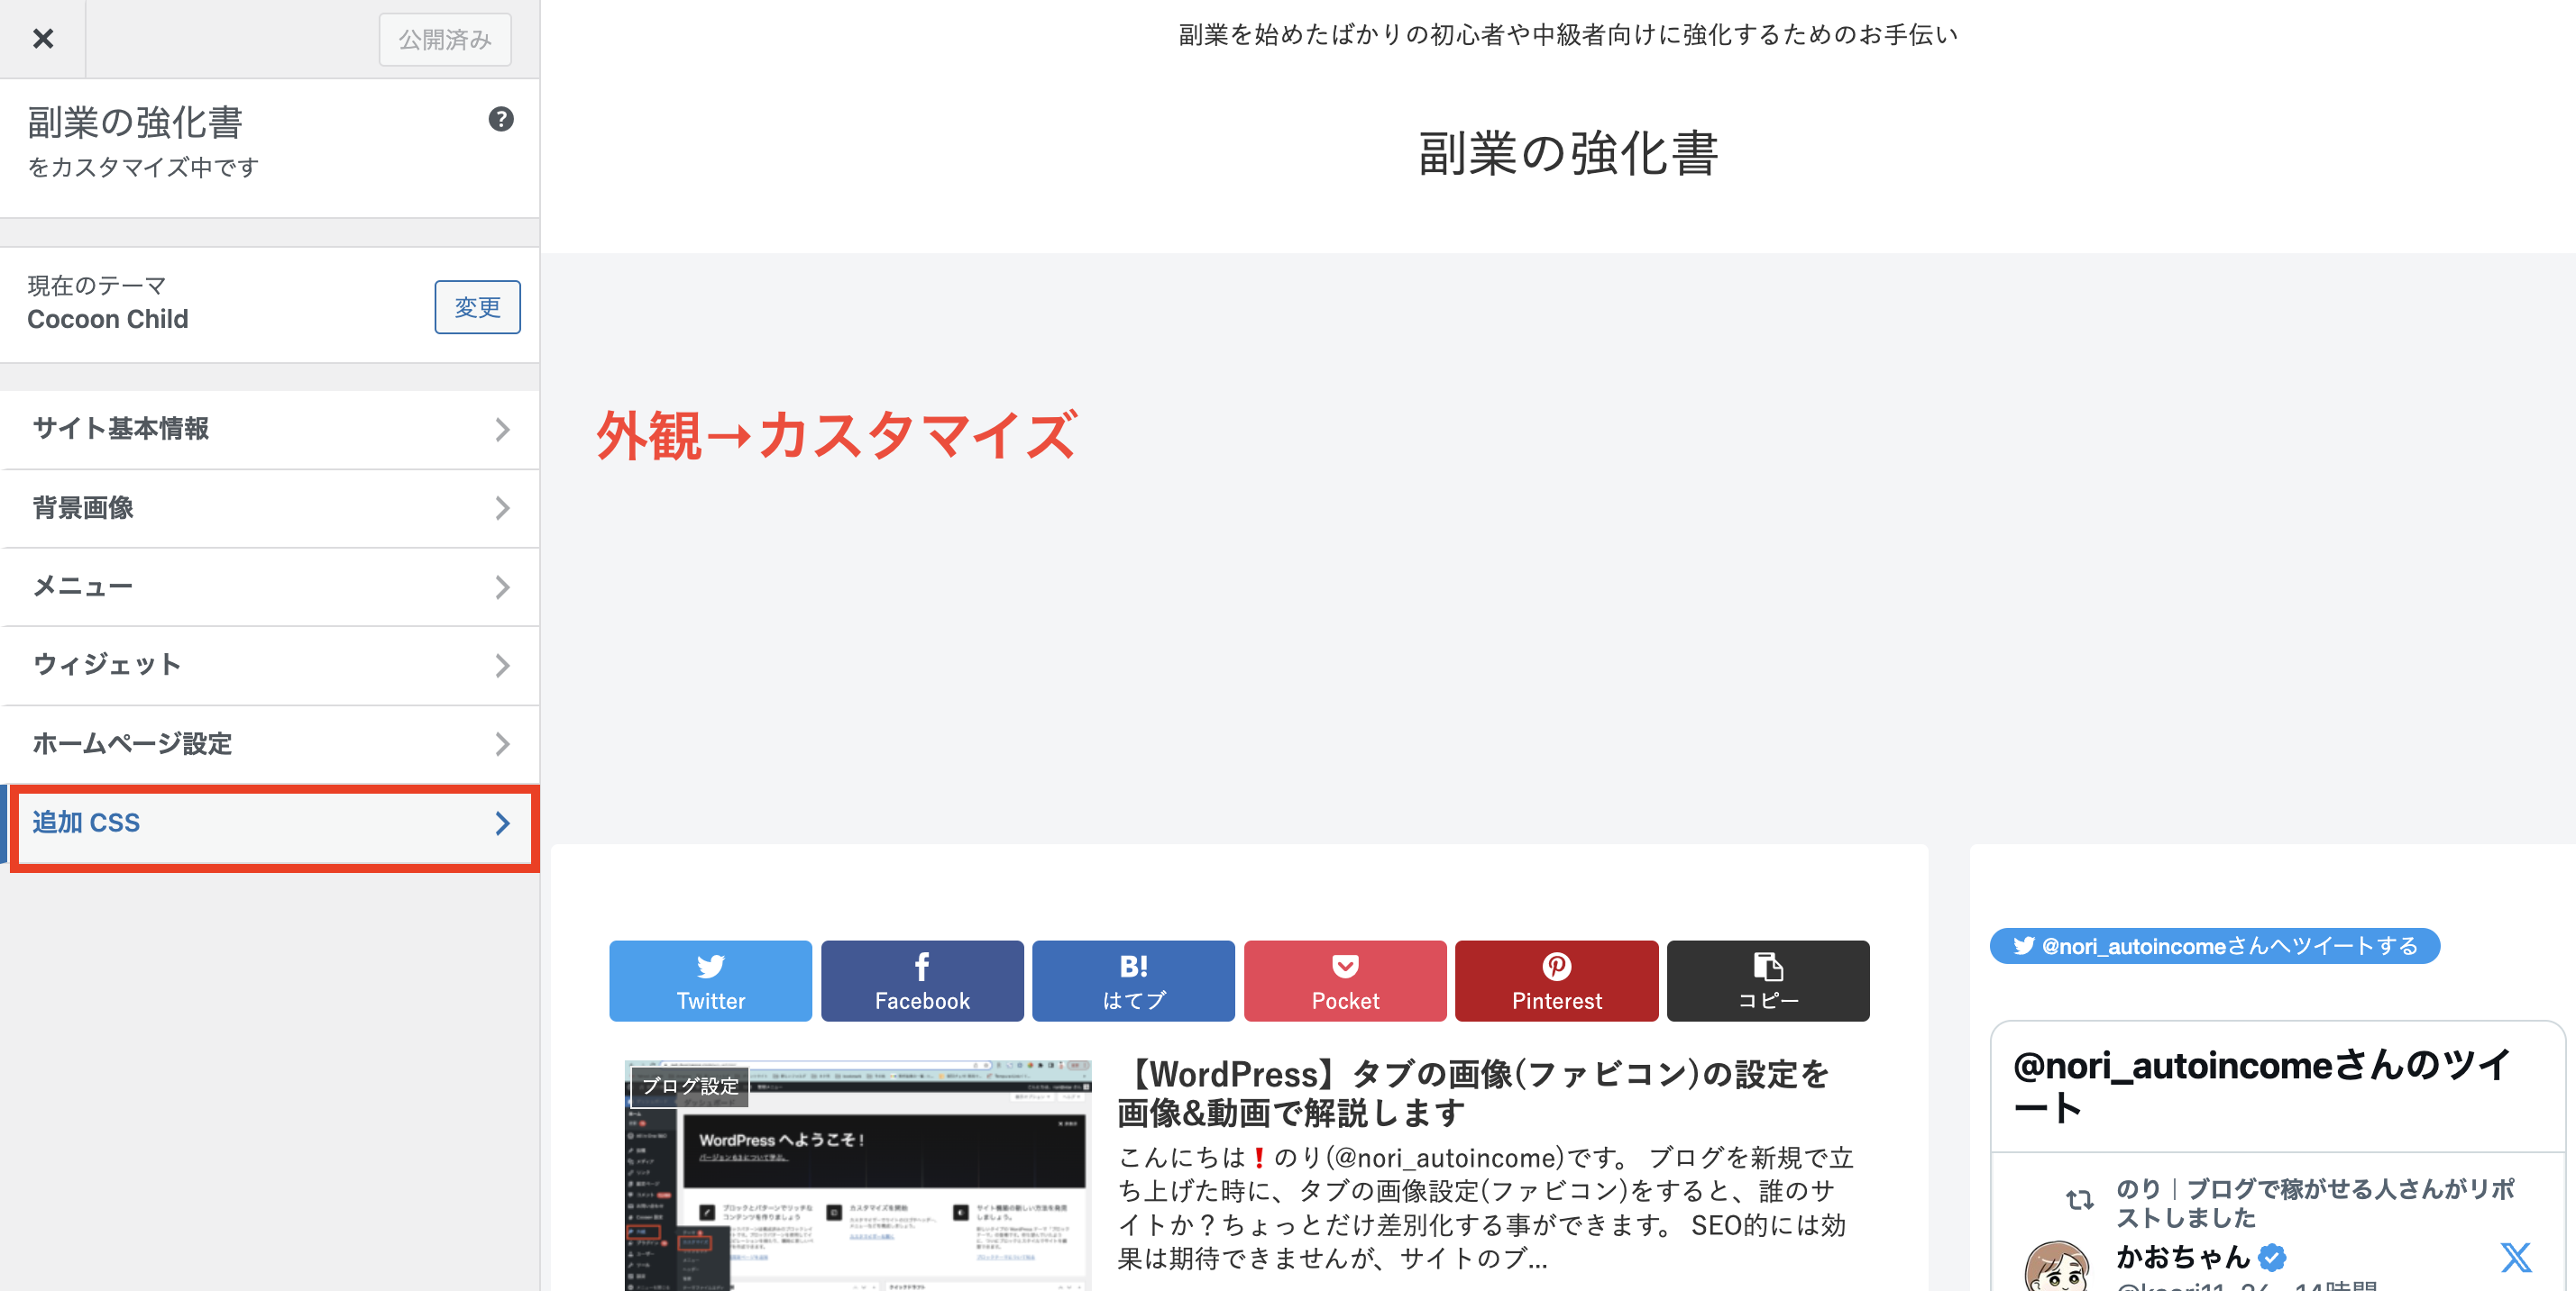Viewport: 2576px width, 1291px height.
Task: Change the theme with the 変更 button
Action: pyautogui.click(x=477, y=307)
